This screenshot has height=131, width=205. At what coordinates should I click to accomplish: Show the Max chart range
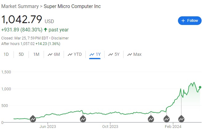134,54
